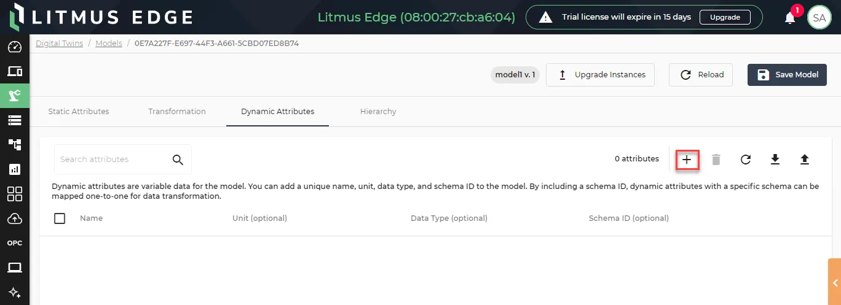Viewport: 841px width, 305px height.
Task: Click the download attributes icon
Action: [775, 160]
